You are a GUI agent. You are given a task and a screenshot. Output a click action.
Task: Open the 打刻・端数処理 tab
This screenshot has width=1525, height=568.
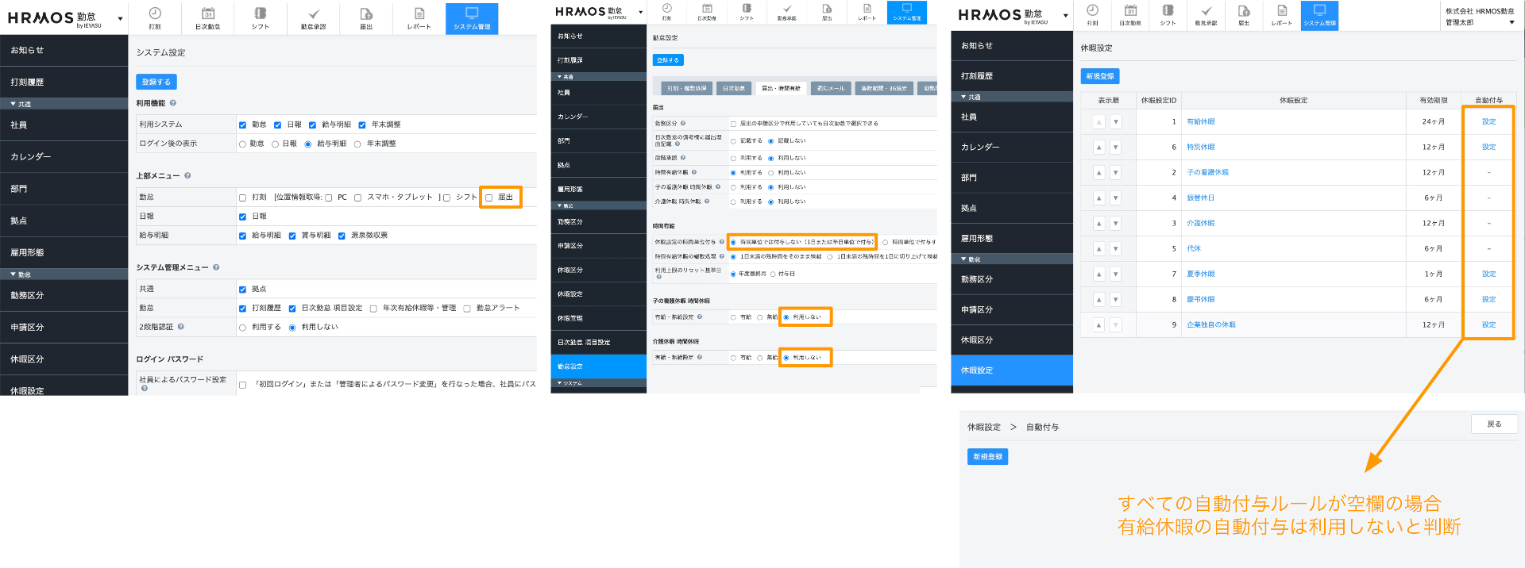pos(686,88)
